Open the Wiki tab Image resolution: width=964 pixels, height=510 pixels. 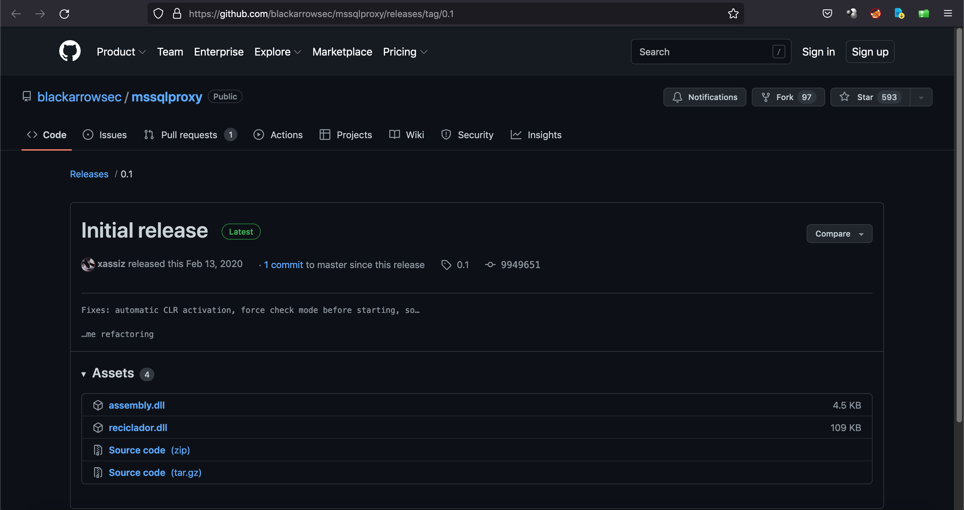[x=406, y=135]
